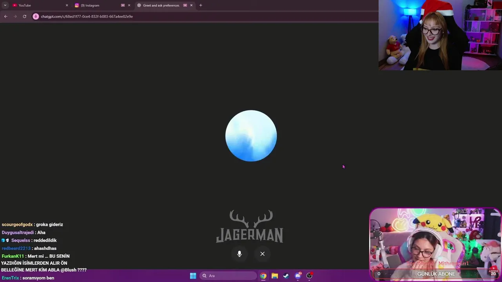
Task: Click the GÜNLÜK ABONE label
Action: tap(436, 274)
